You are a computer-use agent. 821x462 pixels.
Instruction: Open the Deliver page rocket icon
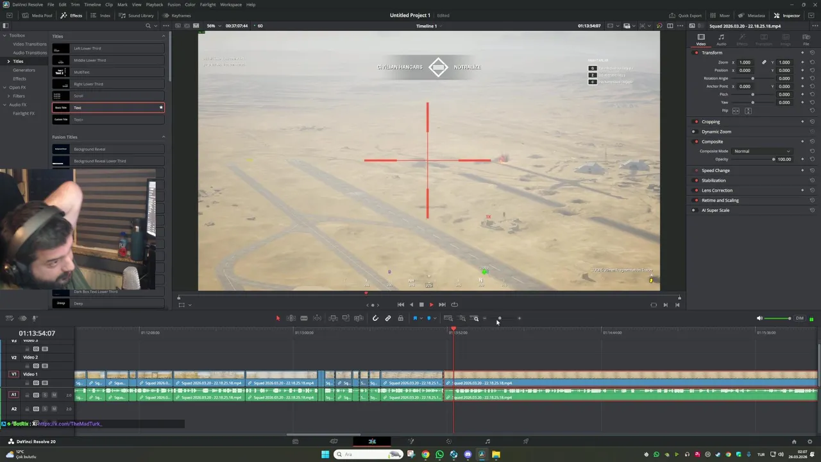point(526,441)
